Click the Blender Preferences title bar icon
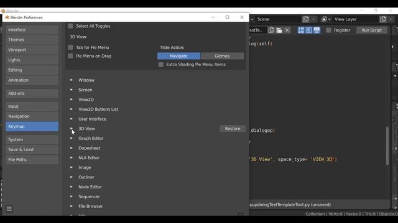 (7, 17)
